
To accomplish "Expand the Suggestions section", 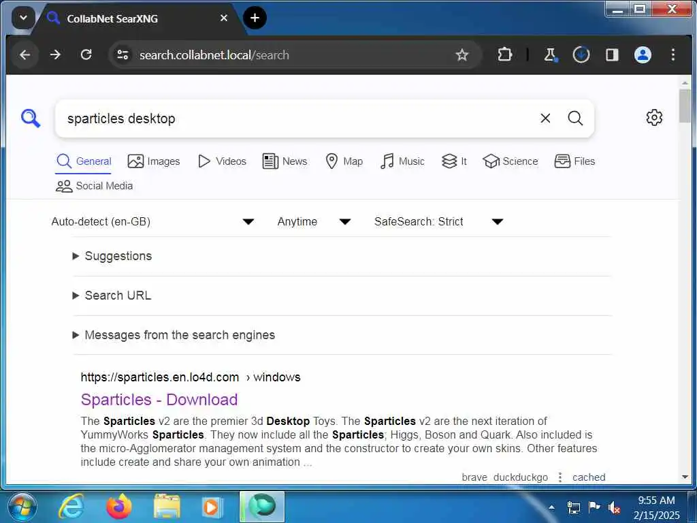I will (x=112, y=256).
